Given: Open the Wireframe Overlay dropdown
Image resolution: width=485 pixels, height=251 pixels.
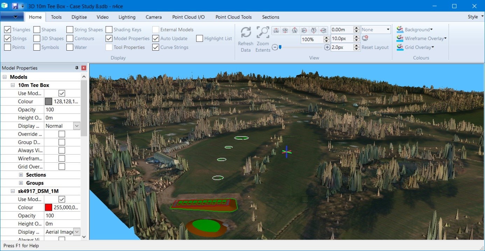Looking at the screenshot, I should [x=445, y=38].
